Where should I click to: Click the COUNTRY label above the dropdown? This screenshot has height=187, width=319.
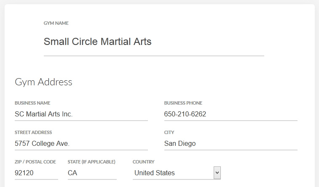tap(143, 162)
